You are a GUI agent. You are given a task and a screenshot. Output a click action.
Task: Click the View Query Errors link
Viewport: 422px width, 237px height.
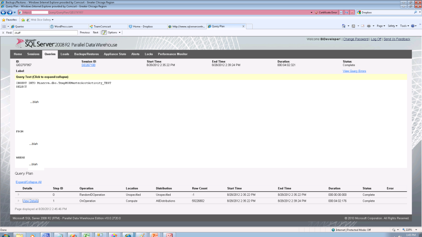tap(354, 71)
